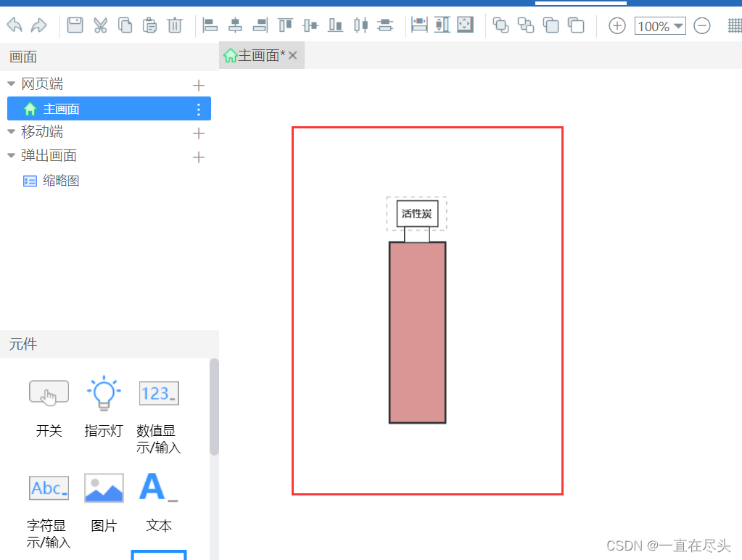Click the Delete toolbar icon
Viewport: 742px width, 560px height.
(174, 25)
